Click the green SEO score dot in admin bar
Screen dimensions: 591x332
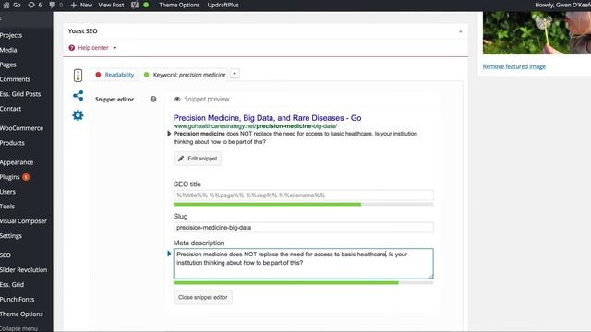(146, 5)
